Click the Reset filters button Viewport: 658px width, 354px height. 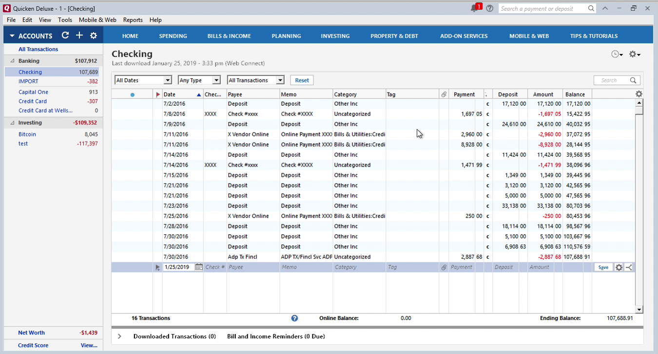coord(302,80)
